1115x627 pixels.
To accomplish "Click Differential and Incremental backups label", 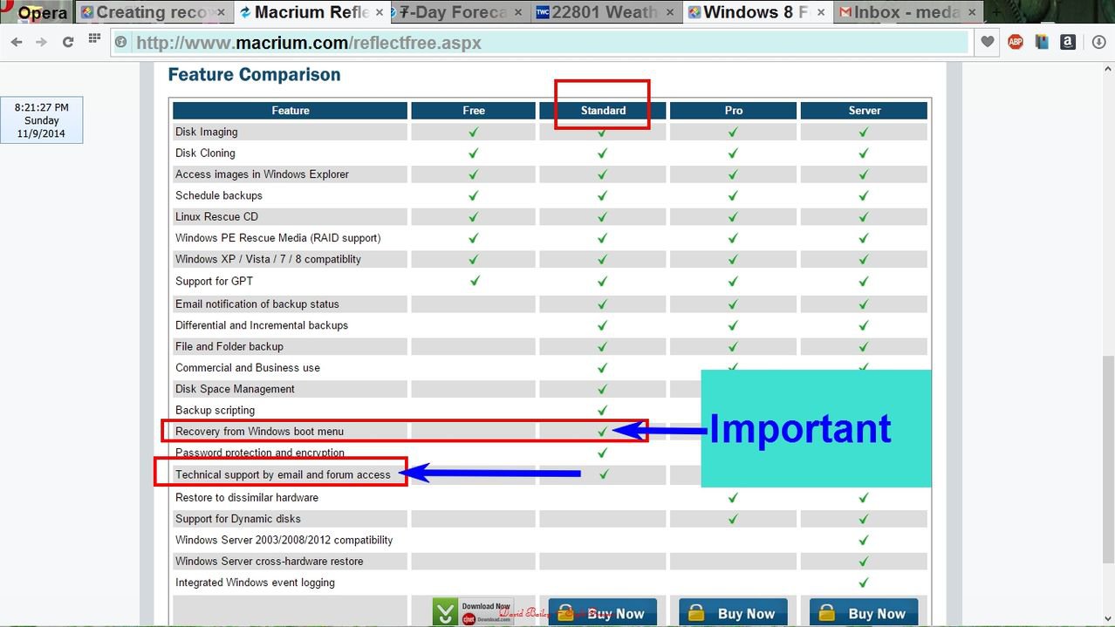I will 262,325.
